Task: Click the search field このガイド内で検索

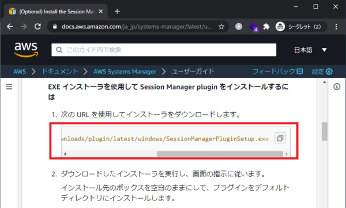Action: [x=164, y=50]
